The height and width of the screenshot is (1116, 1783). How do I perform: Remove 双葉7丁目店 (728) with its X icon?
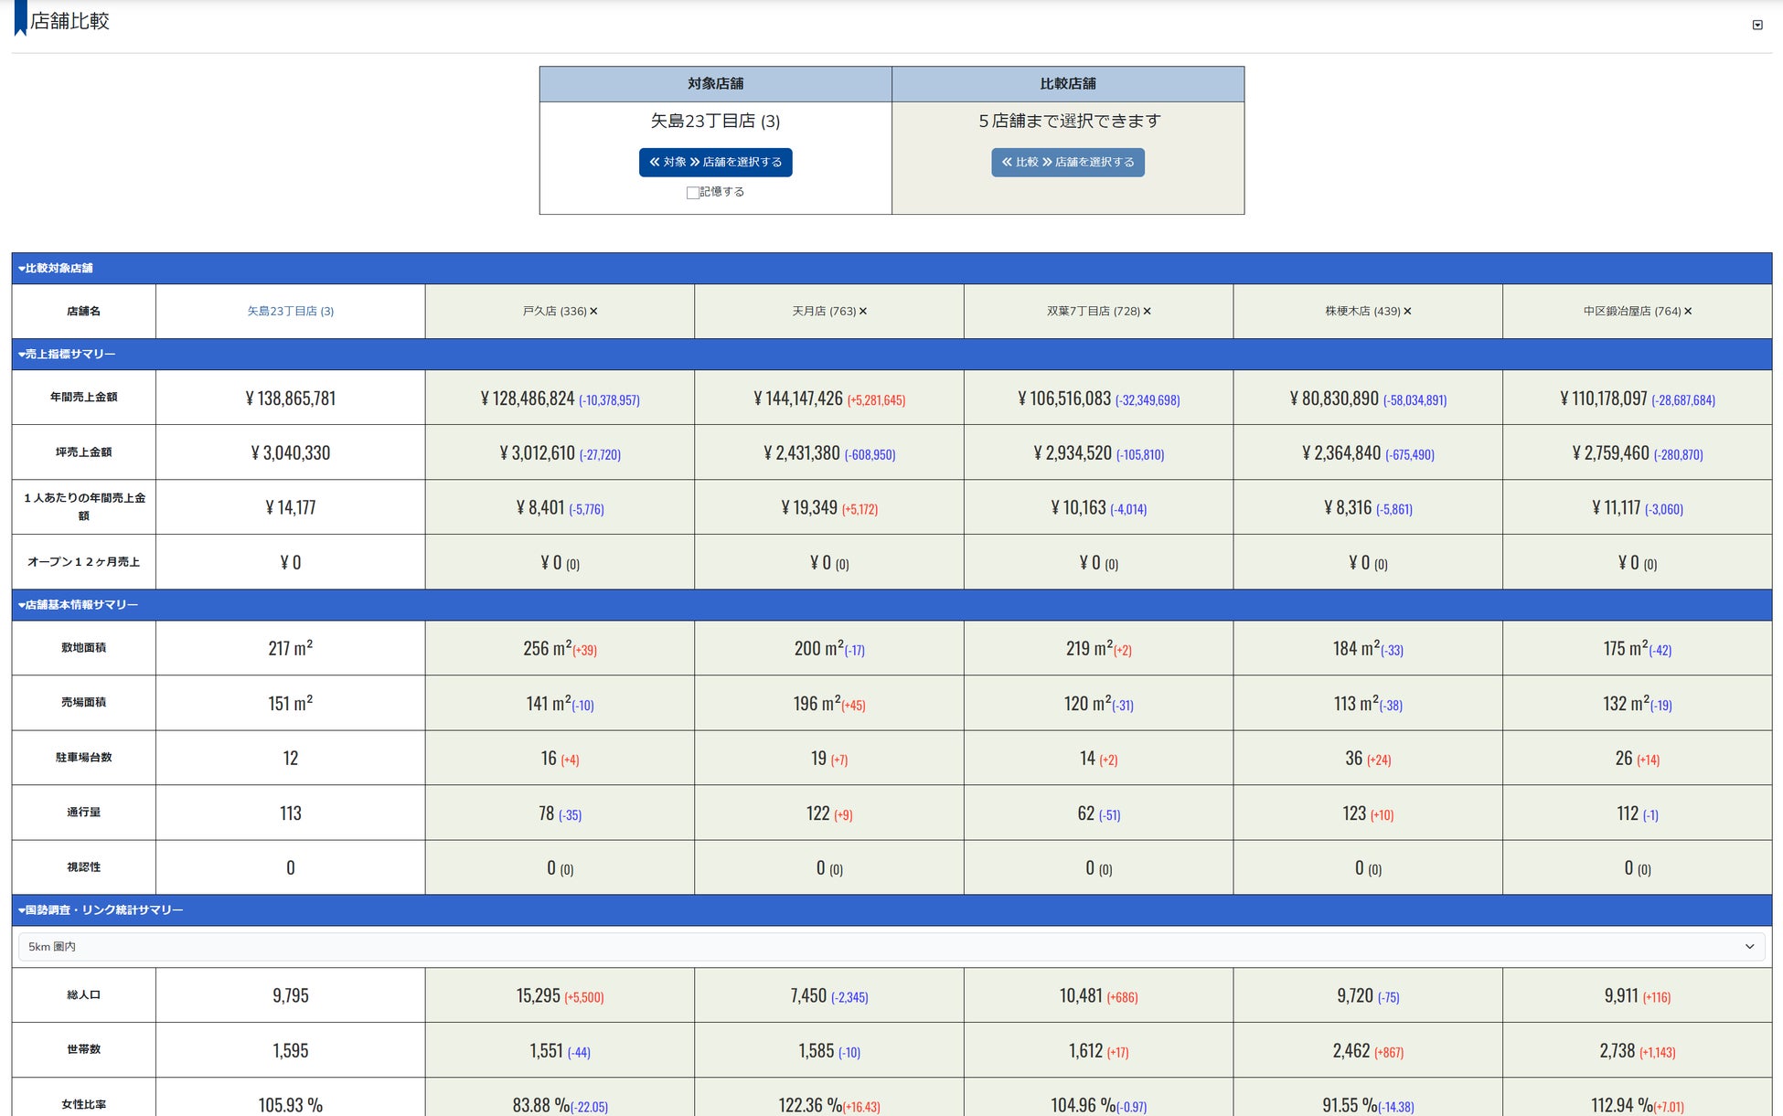(1147, 312)
